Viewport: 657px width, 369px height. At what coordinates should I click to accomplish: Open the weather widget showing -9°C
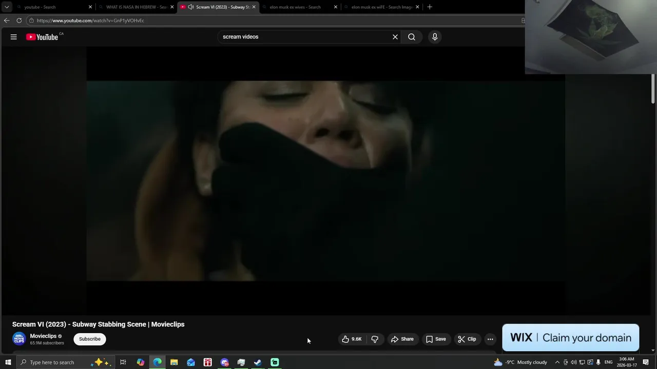point(520,362)
